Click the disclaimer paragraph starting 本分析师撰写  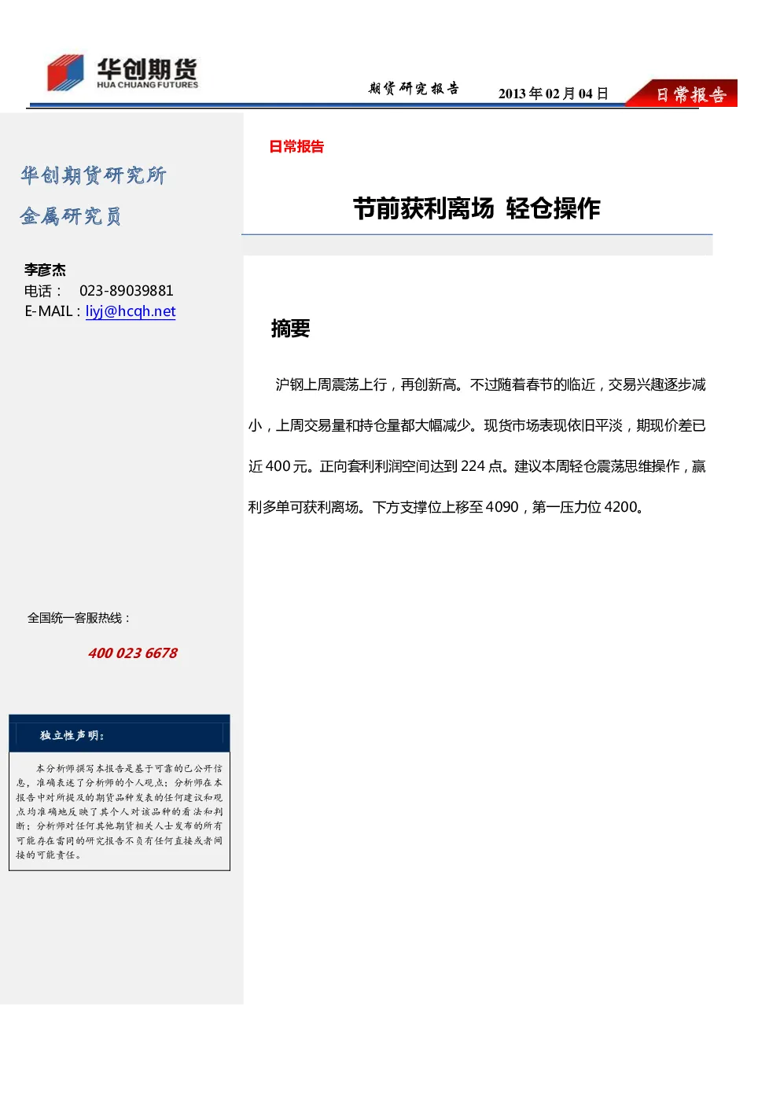click(120, 811)
